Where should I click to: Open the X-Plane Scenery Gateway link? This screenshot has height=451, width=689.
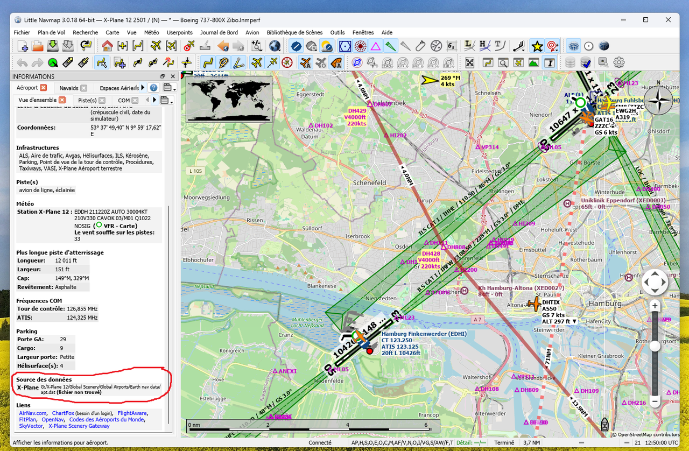[79, 426]
